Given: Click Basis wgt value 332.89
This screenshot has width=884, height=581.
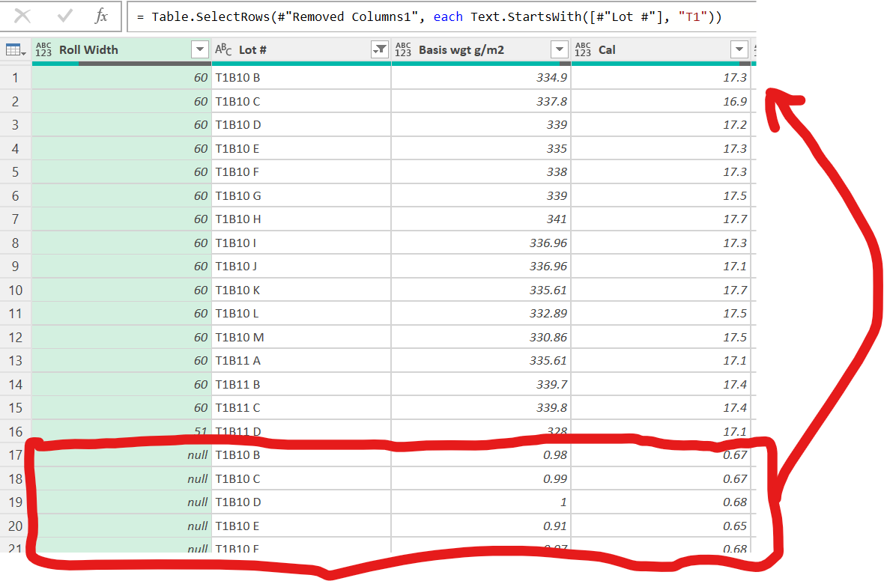Looking at the screenshot, I should click(481, 313).
